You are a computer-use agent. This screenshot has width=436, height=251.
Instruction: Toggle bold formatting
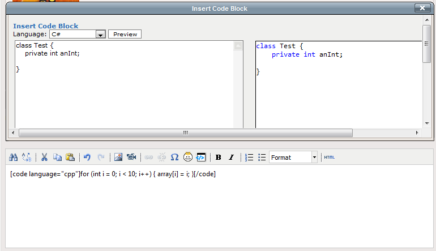click(218, 158)
